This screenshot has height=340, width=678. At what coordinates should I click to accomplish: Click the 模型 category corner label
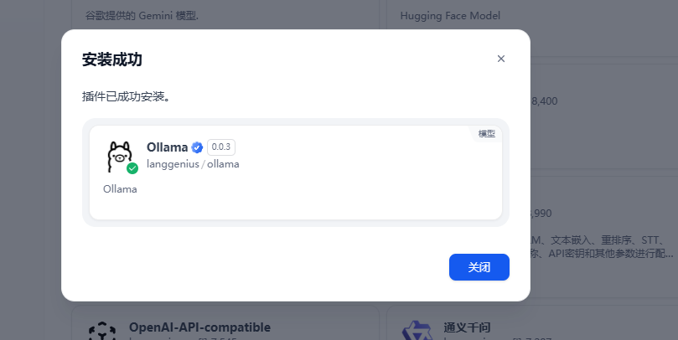[486, 134]
